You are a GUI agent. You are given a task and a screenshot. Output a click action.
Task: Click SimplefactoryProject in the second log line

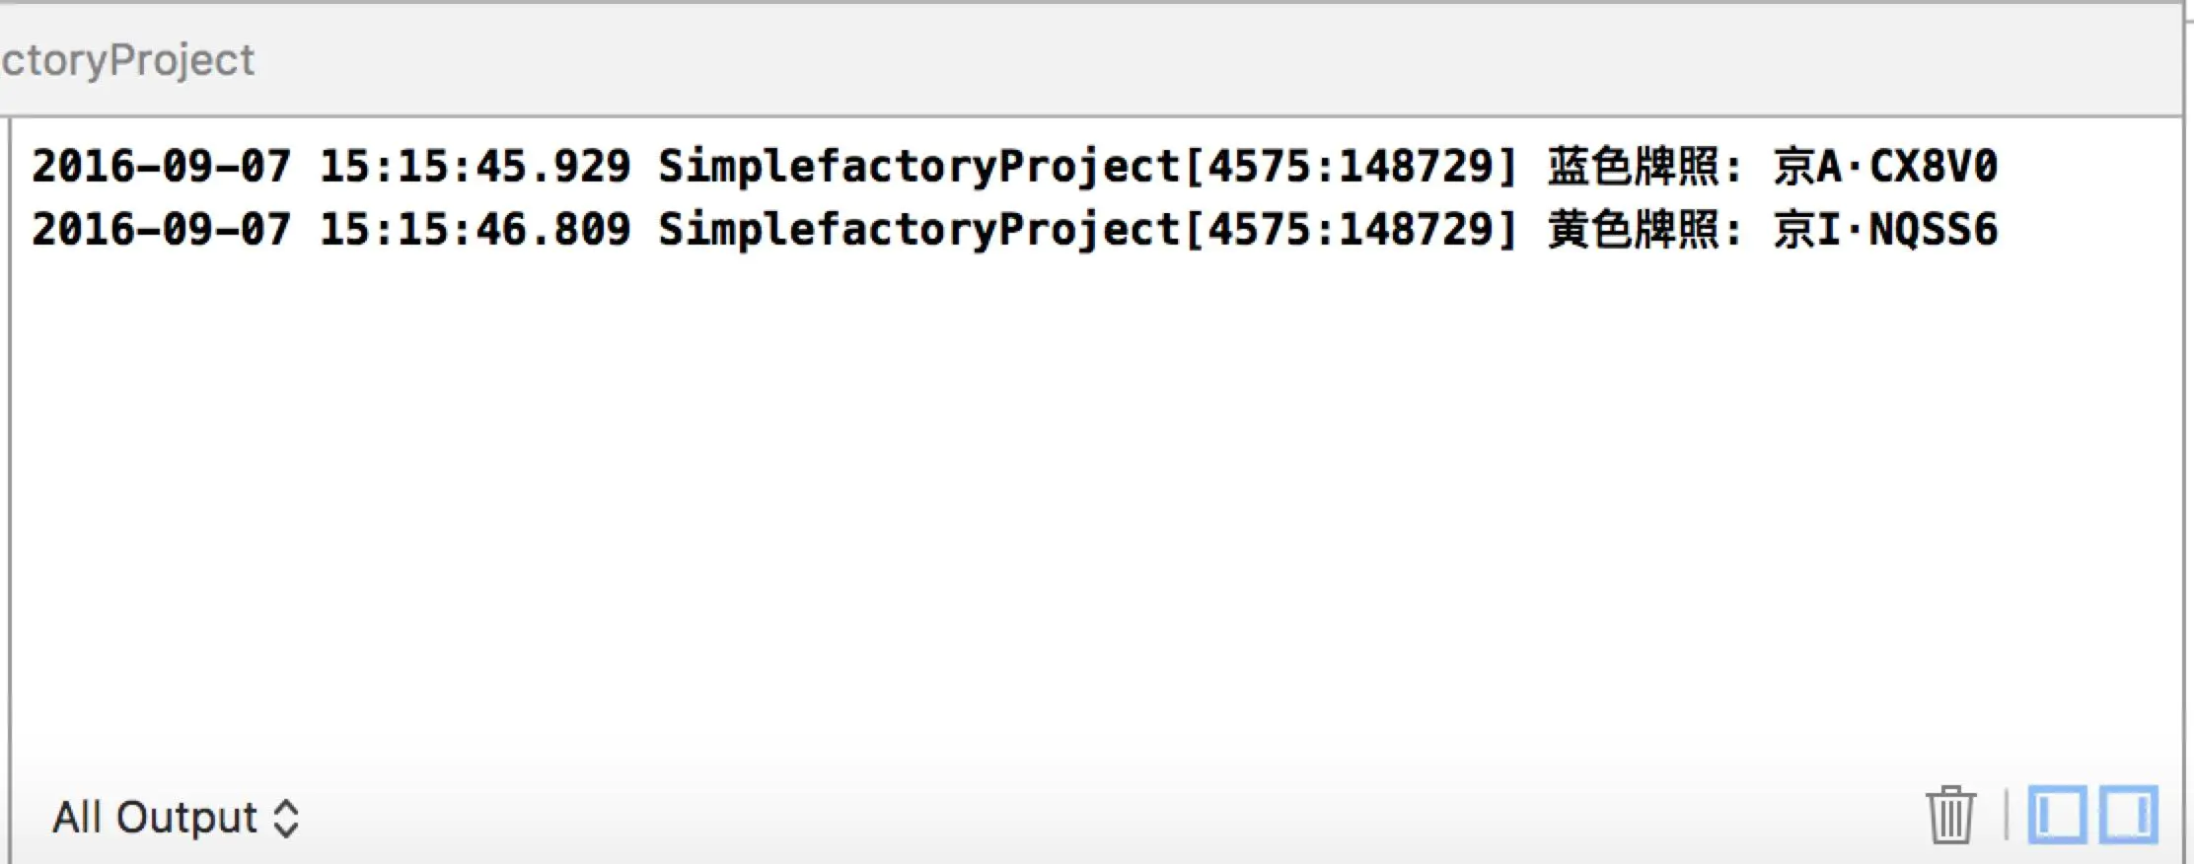coord(919,229)
